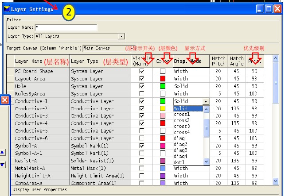Click the yellow color swatch for Conductive-2
285x196 pixels.
[x=163, y=109]
